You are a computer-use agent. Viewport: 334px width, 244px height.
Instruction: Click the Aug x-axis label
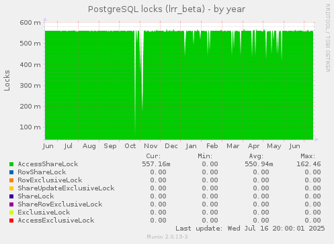coord(89,146)
